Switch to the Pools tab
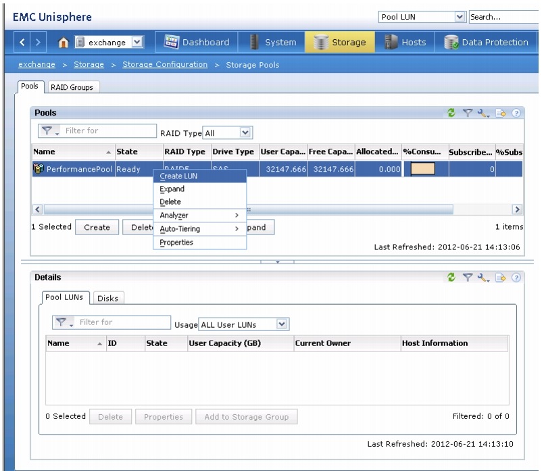 click(30, 86)
